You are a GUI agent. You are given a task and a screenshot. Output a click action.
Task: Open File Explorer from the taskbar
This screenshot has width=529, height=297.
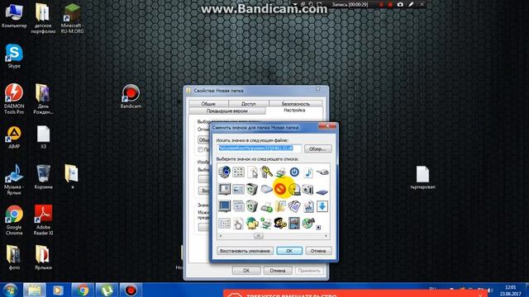35,290
